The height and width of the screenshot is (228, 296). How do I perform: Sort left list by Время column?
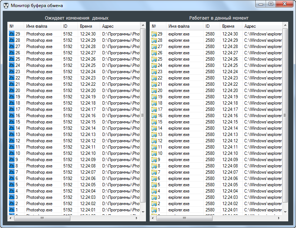point(89,26)
